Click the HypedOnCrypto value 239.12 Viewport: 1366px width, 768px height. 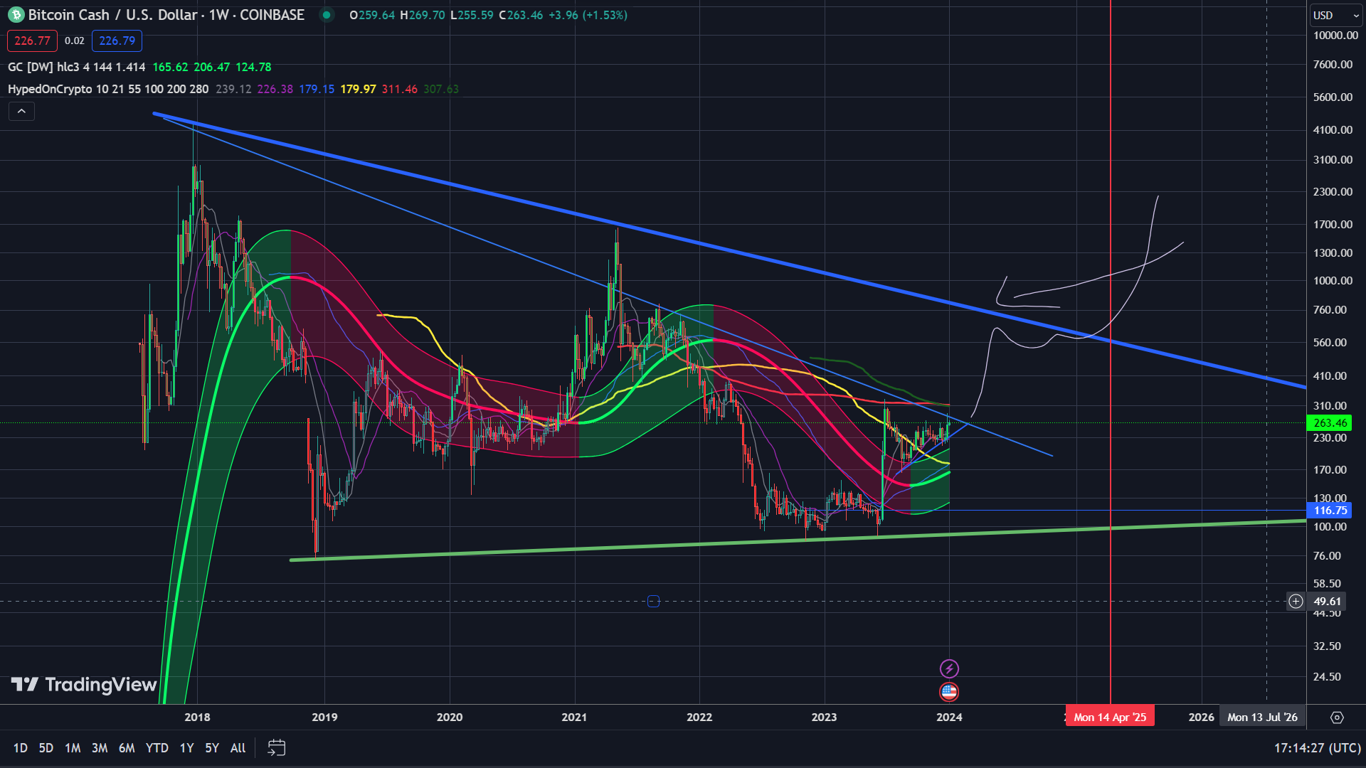click(233, 89)
